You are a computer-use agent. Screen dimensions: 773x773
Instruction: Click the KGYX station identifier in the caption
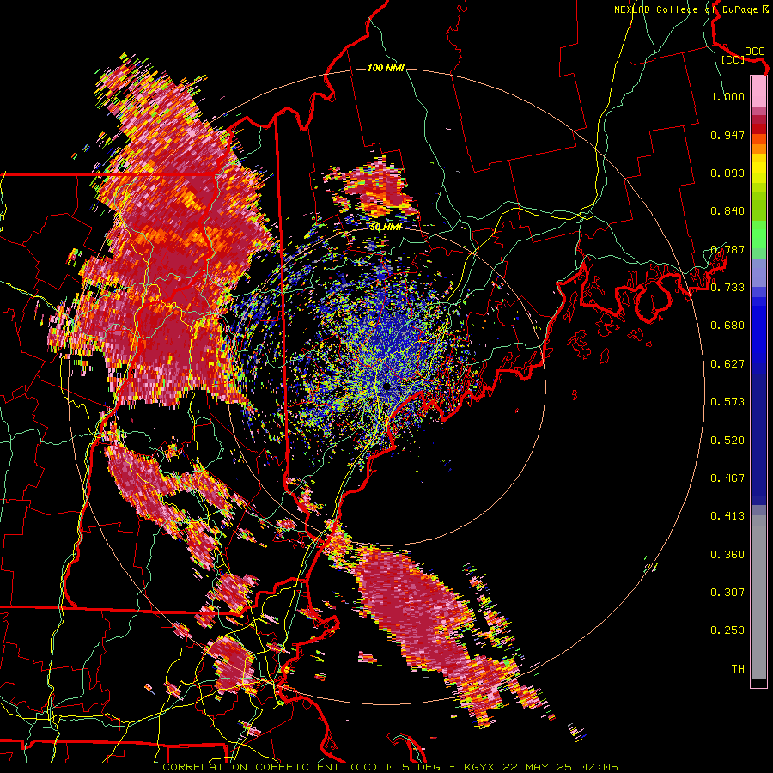pos(480,767)
